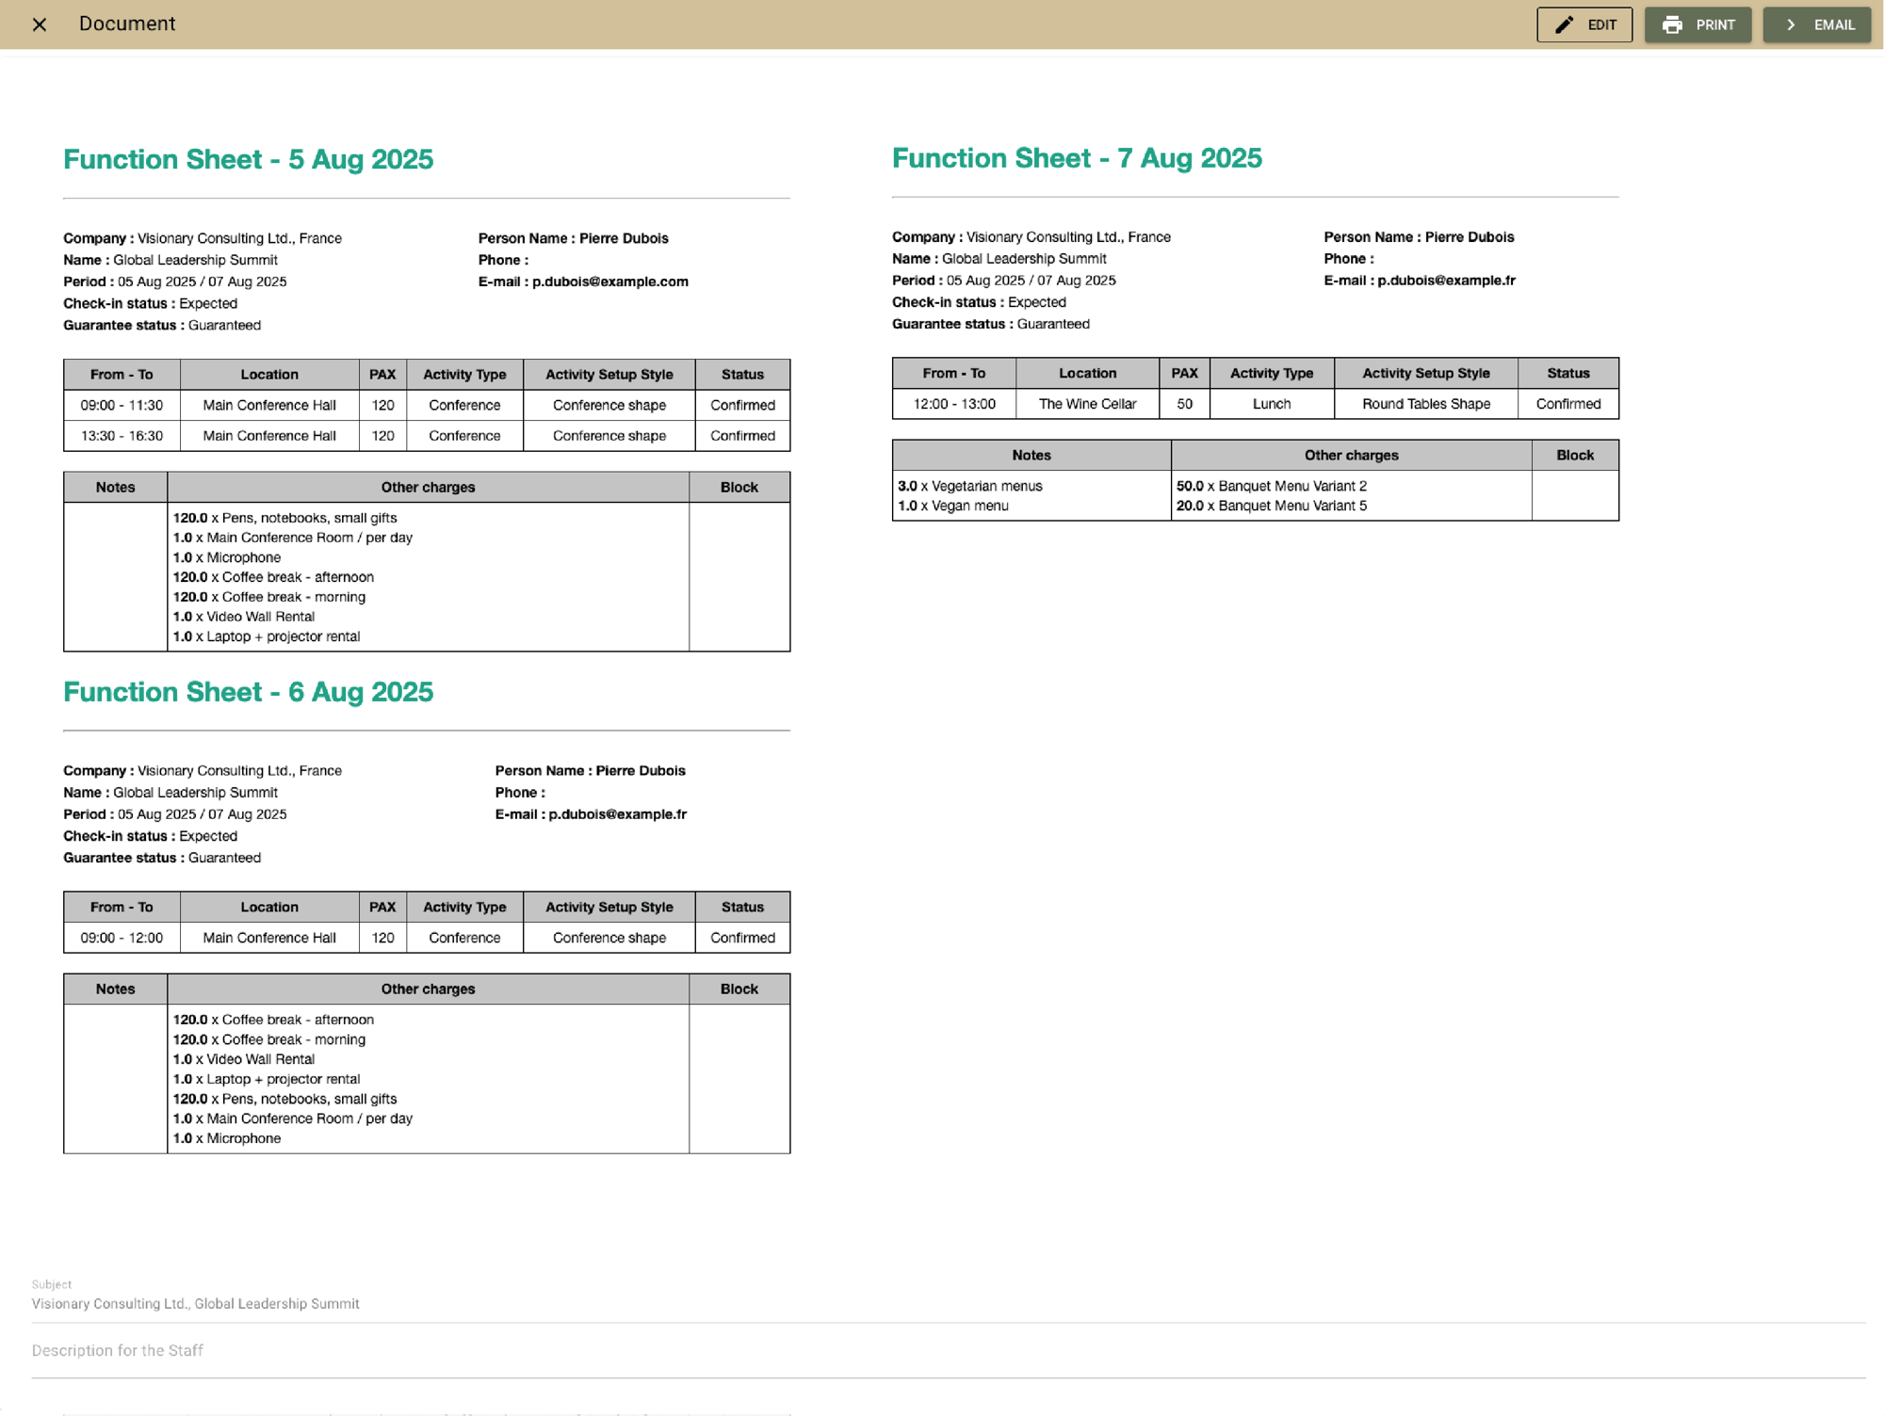The width and height of the screenshot is (1884, 1416).
Task: Click the email link p.dubois@example.fr
Action: coord(1445,280)
